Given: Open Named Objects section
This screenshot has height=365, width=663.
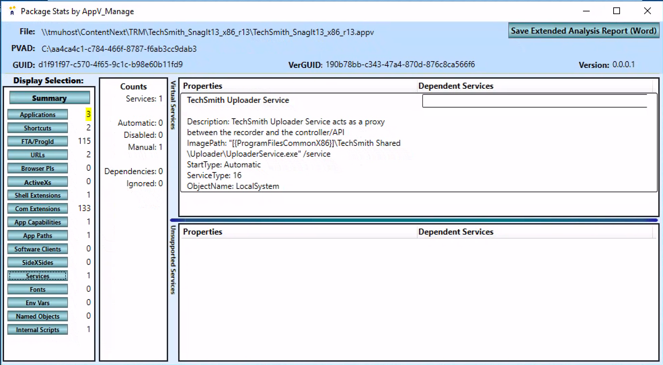Looking at the screenshot, I should tap(38, 316).
